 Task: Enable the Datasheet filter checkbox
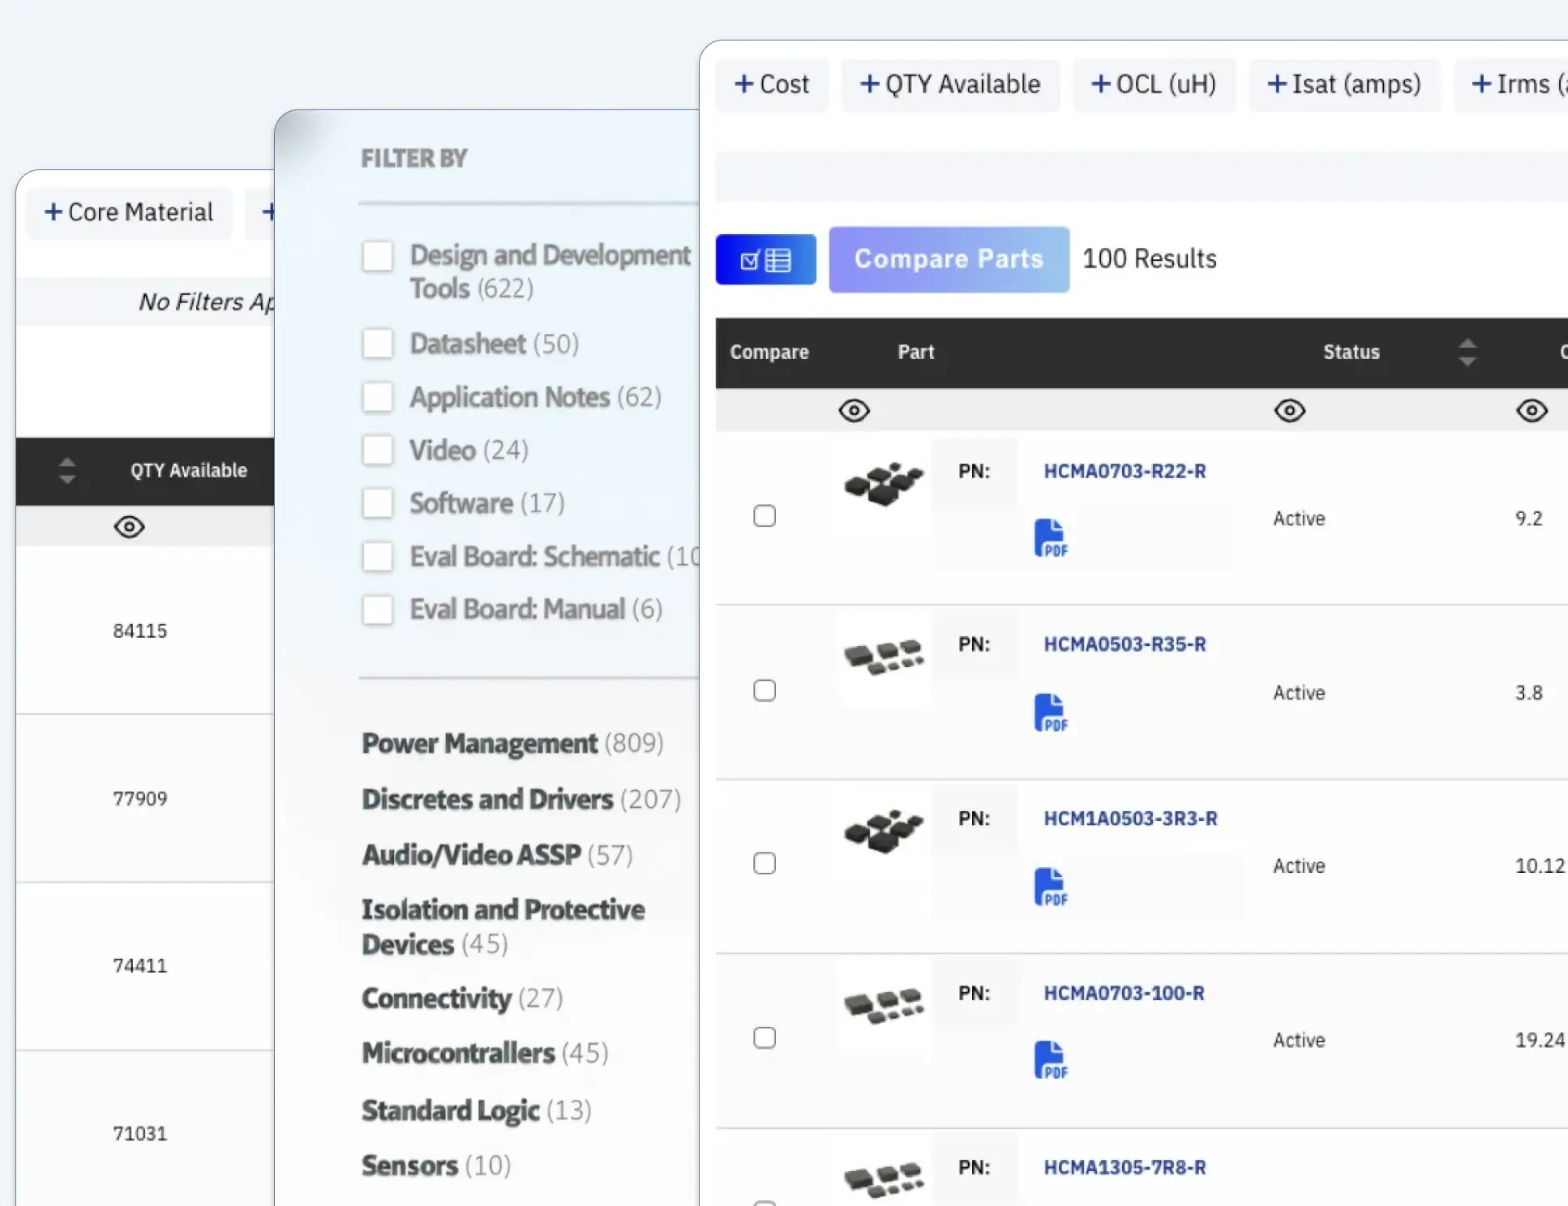click(378, 344)
